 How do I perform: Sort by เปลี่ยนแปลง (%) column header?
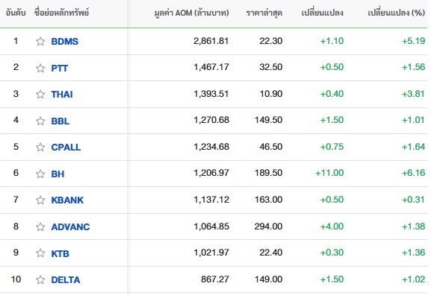pos(397,13)
